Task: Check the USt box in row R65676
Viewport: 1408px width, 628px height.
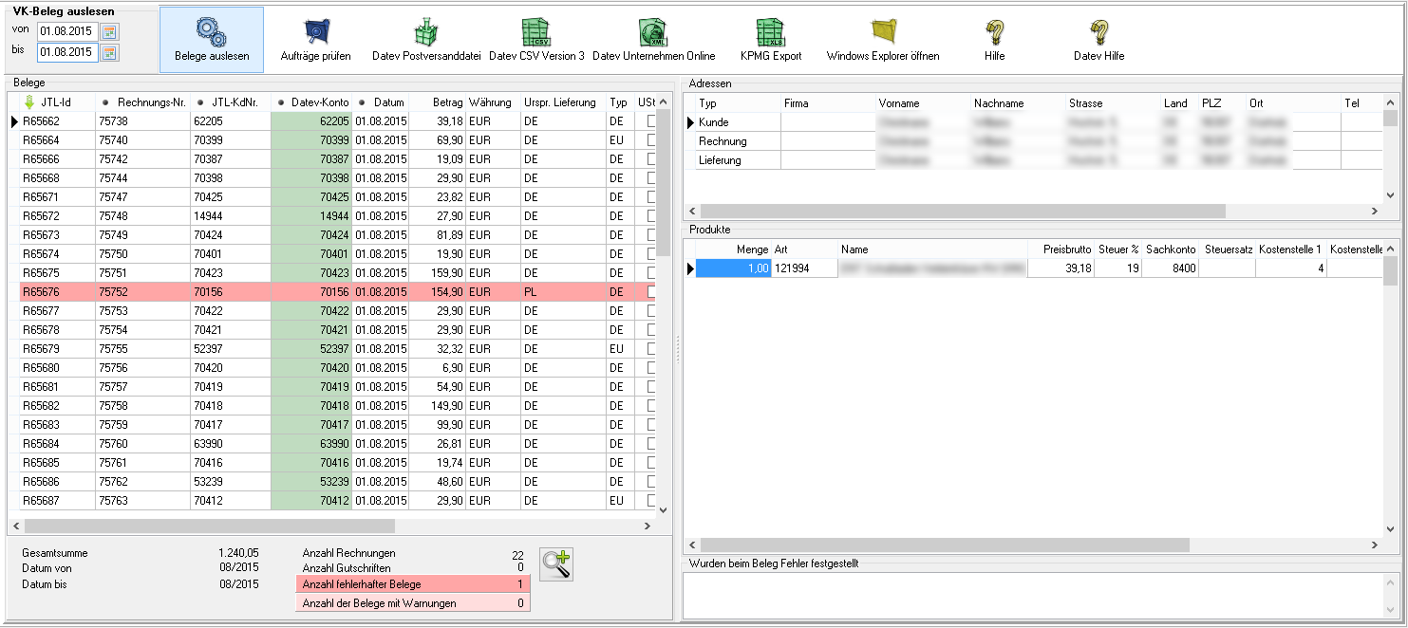Action: point(651,292)
